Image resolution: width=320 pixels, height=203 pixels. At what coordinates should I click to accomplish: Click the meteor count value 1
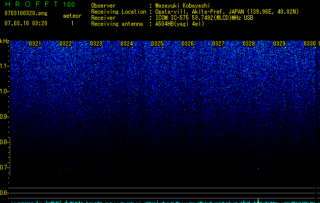pyautogui.click(x=72, y=23)
